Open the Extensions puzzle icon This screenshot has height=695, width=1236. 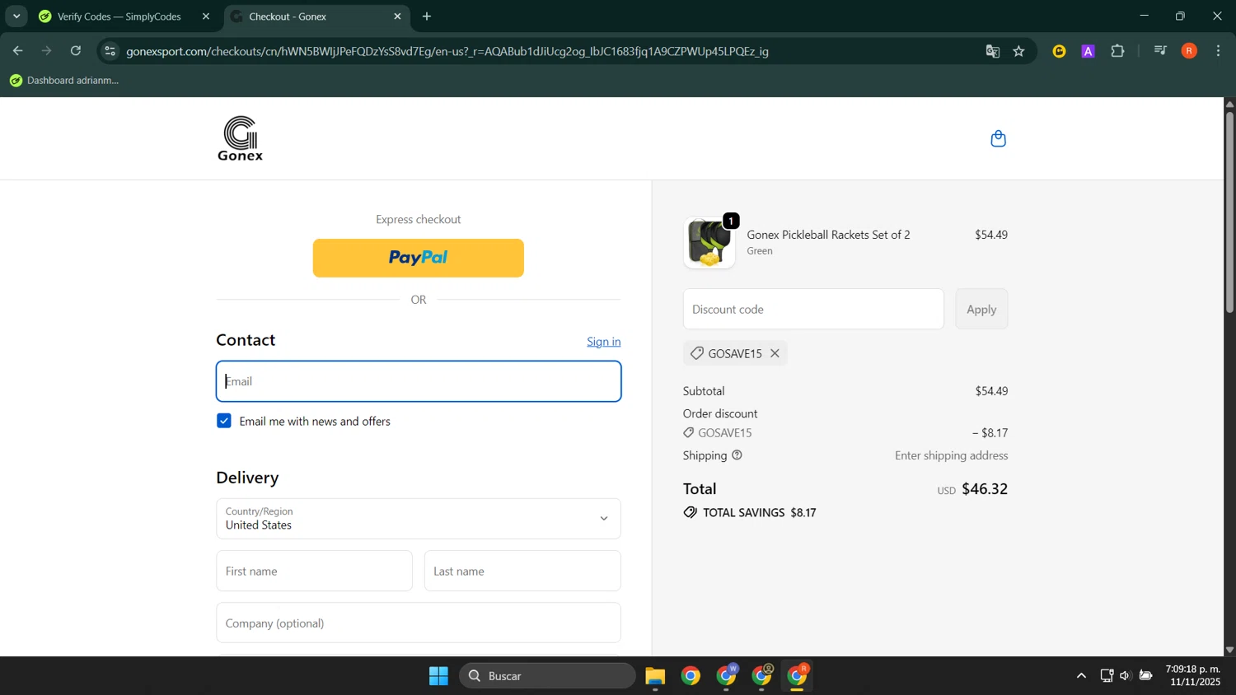[x=1117, y=51]
